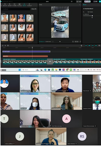Select the IMG_6258.MOV video clip
101x147 pixels.
coord(91,61)
